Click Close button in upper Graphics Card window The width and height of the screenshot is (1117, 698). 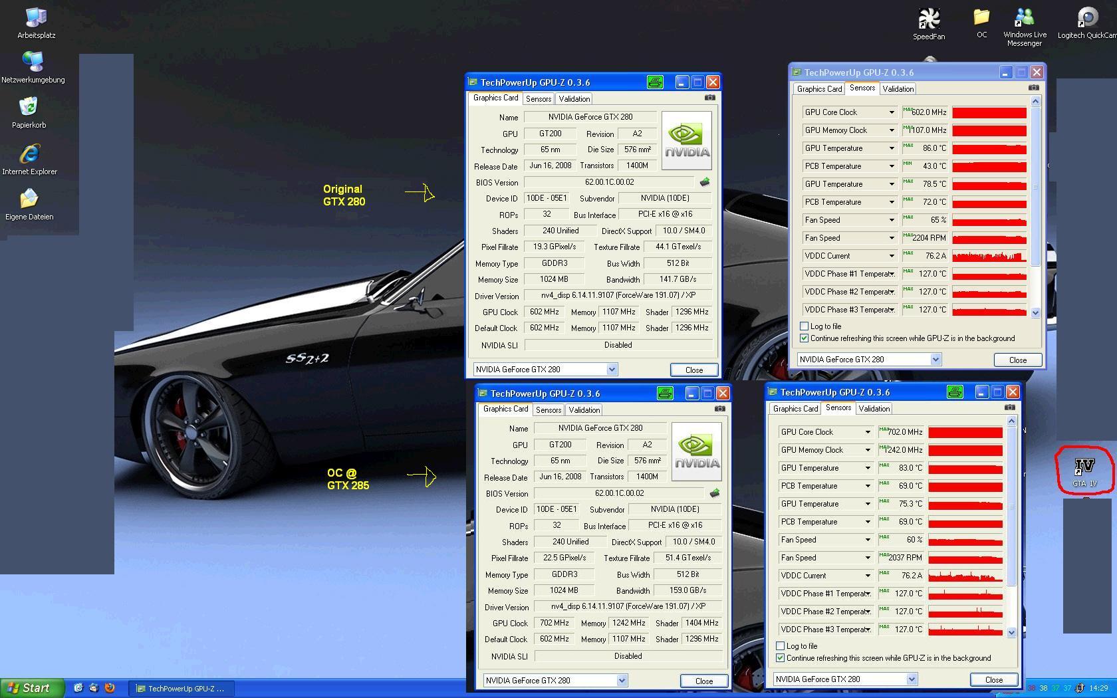[694, 370]
